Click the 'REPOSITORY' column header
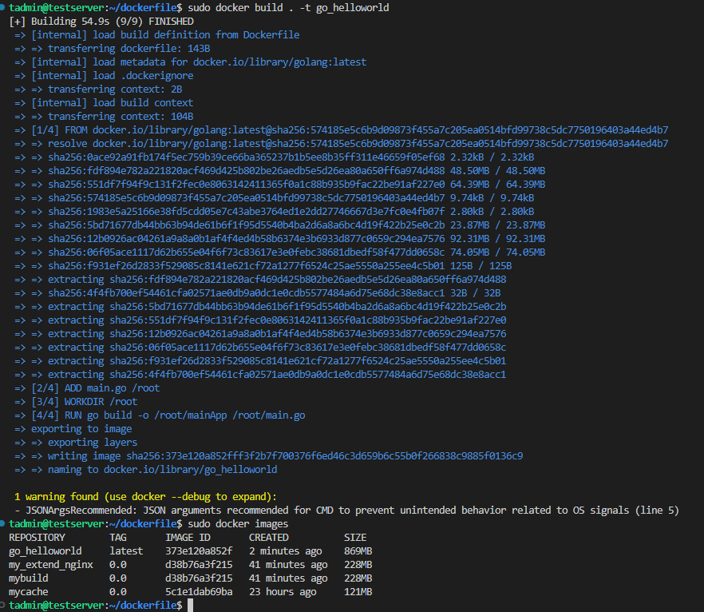This screenshot has width=704, height=612. coord(37,538)
